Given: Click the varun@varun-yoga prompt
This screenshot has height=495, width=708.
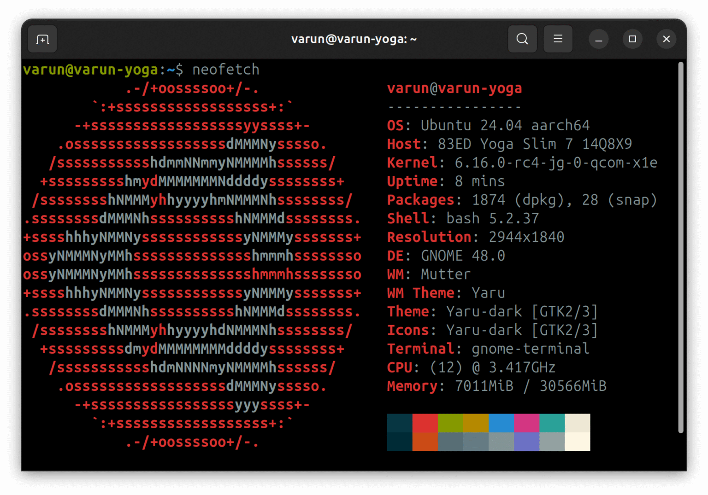Looking at the screenshot, I should click(x=90, y=70).
